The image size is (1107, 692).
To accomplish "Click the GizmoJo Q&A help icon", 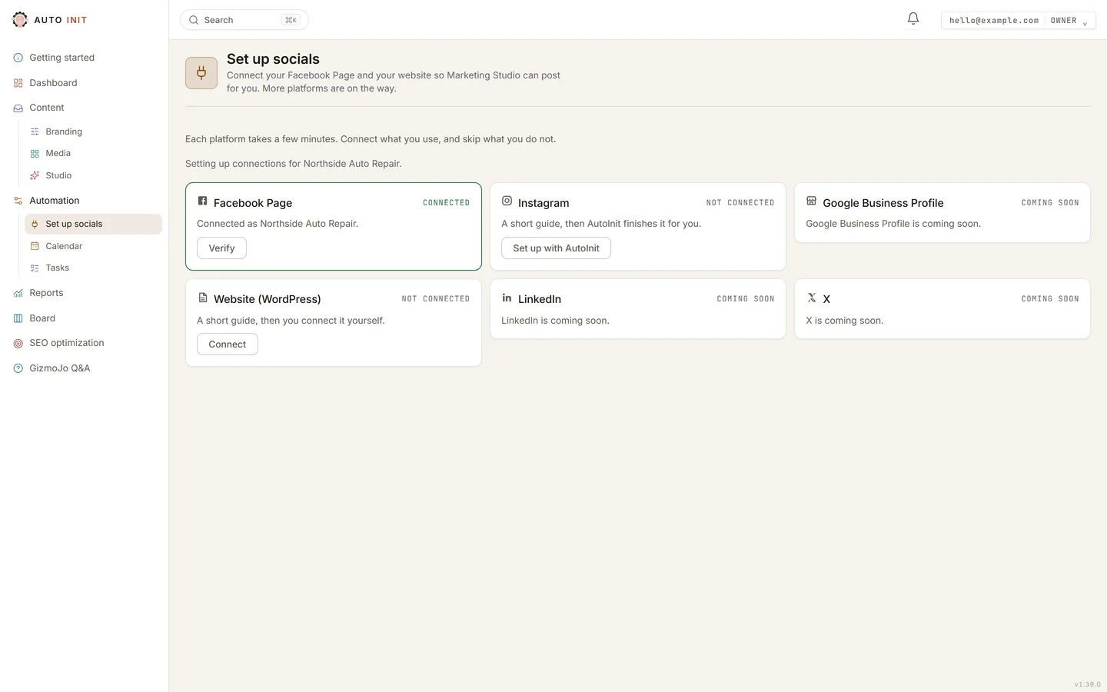I will [18, 368].
